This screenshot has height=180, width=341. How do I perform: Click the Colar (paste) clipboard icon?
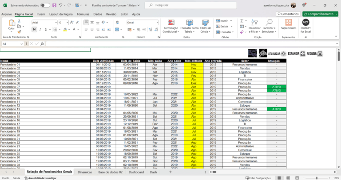coord(12,23)
